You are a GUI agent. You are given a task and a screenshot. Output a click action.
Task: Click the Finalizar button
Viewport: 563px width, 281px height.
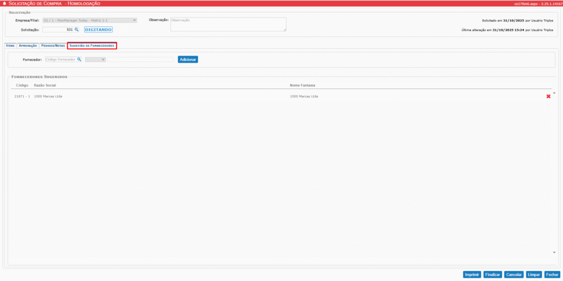click(x=493, y=274)
